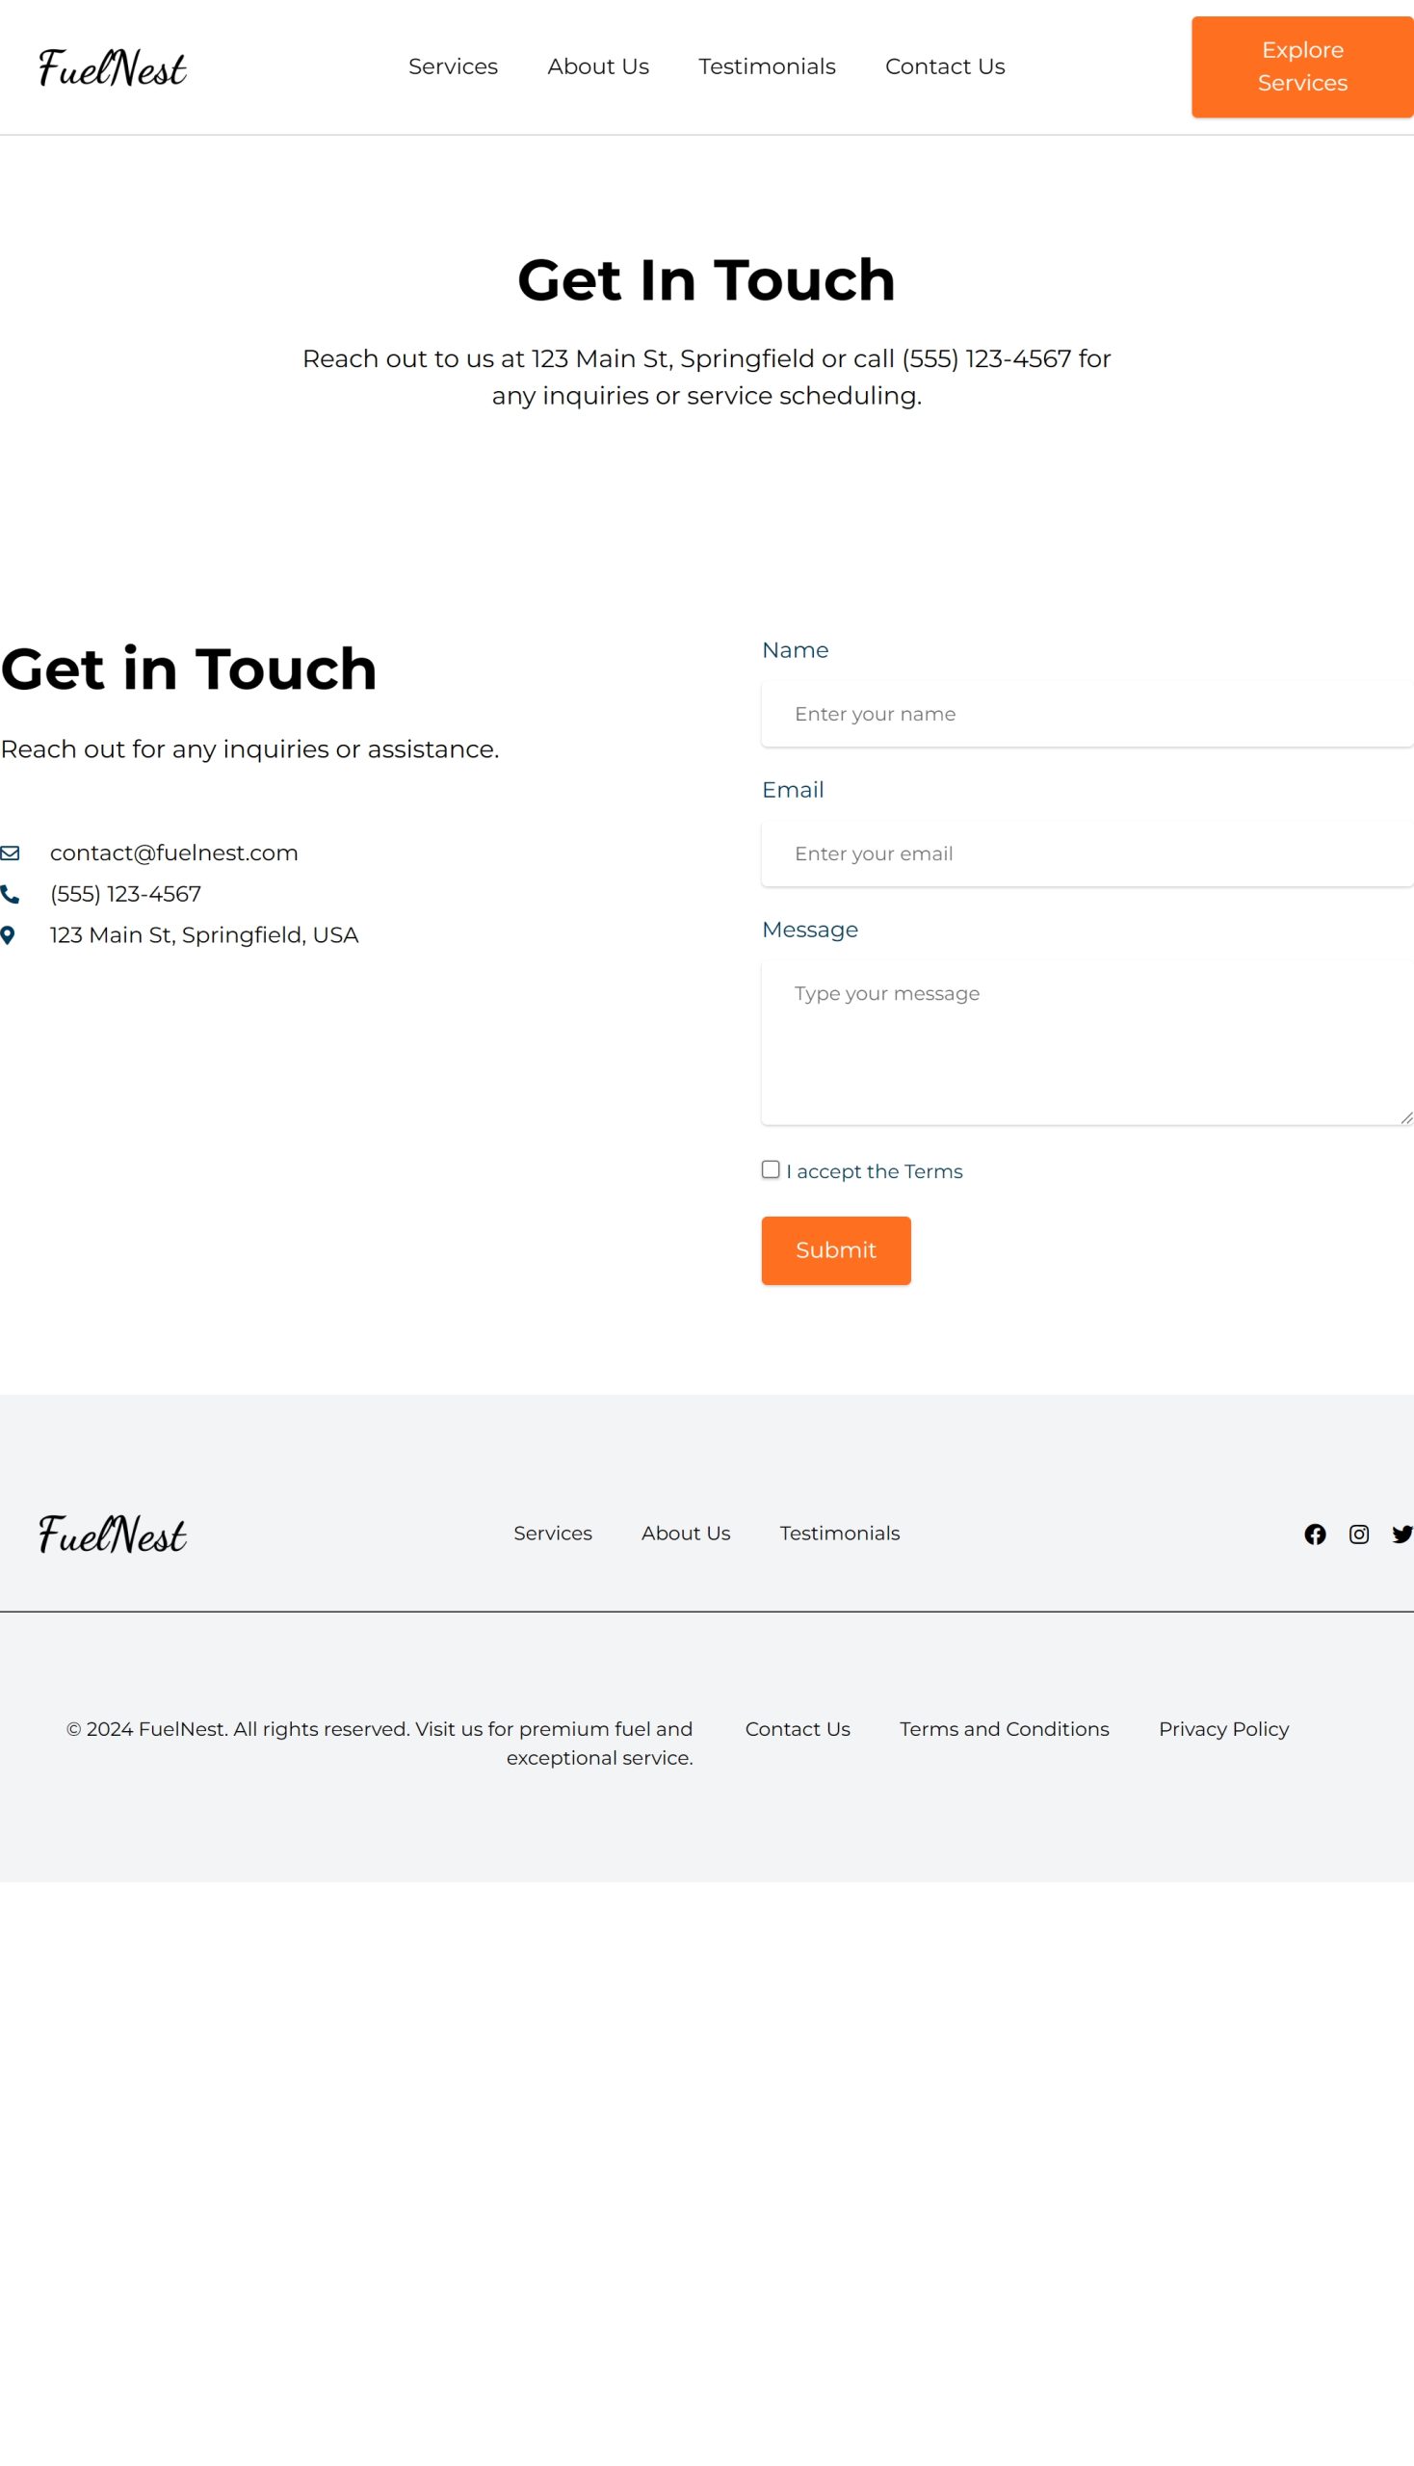Open Services in the top navigation
1414x2466 pixels.
click(x=453, y=67)
